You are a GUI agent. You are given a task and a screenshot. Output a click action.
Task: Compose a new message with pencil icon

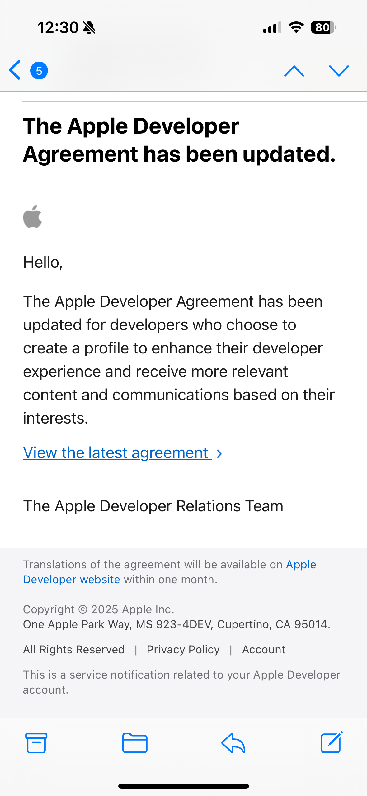click(332, 743)
